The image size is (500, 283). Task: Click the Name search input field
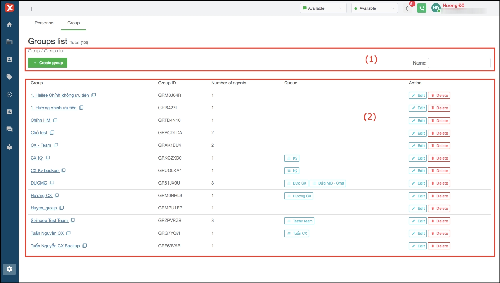click(459, 63)
